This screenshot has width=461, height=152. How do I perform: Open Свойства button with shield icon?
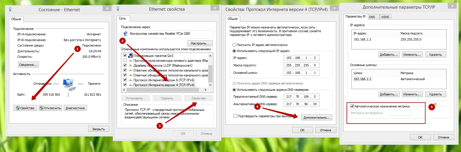pos(25,108)
